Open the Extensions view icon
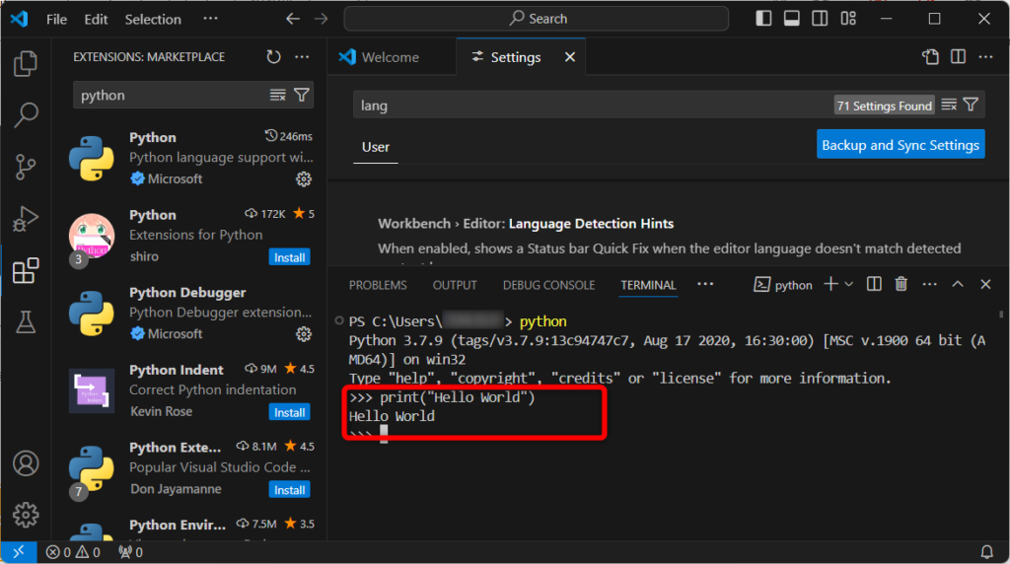 click(26, 270)
